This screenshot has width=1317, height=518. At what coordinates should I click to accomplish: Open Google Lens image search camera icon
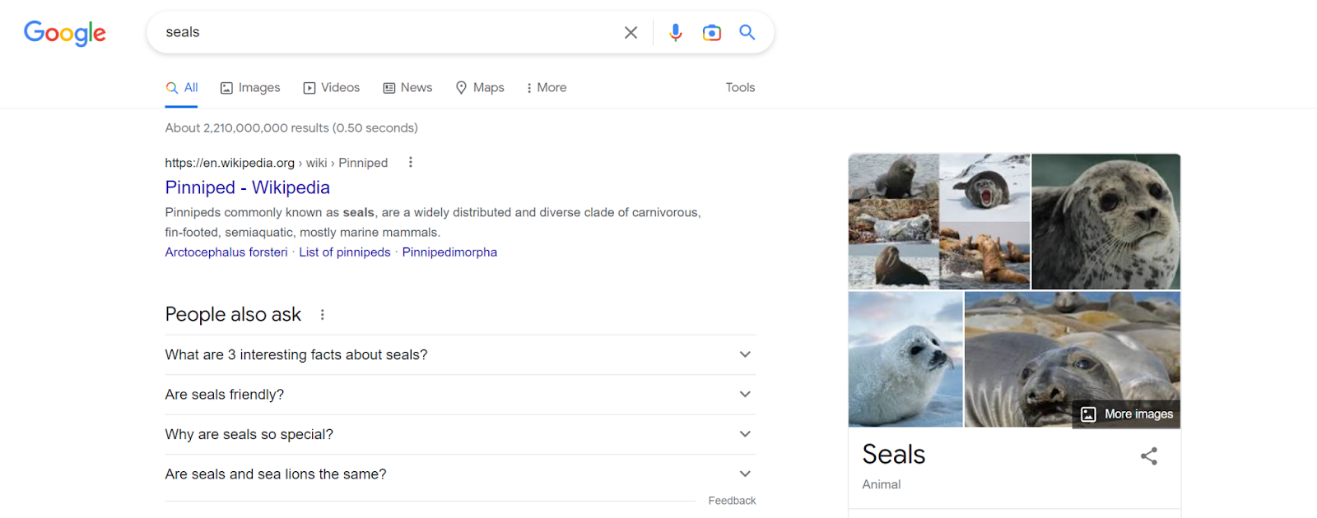711,32
